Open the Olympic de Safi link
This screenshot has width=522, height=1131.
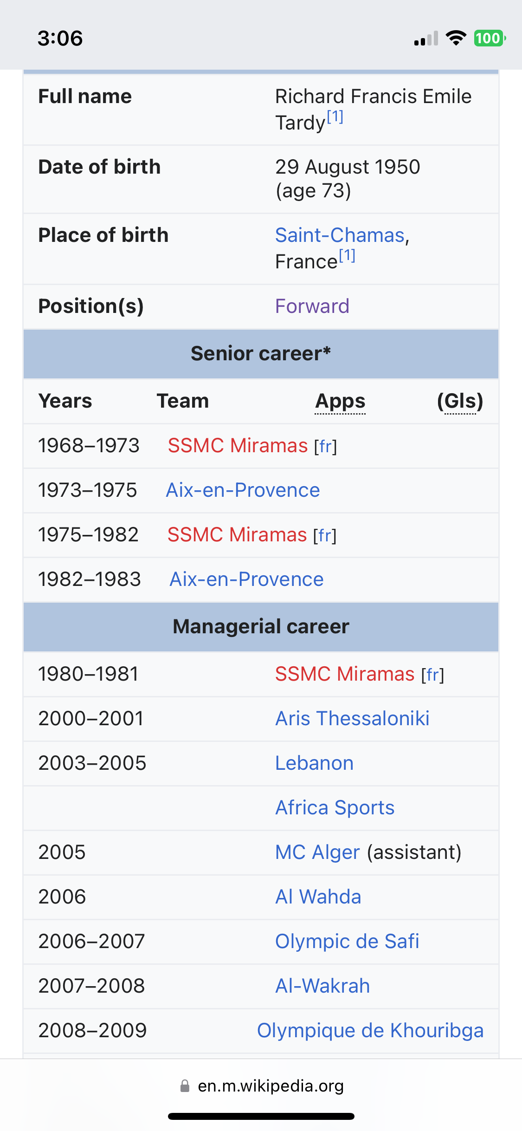pyautogui.click(x=347, y=941)
